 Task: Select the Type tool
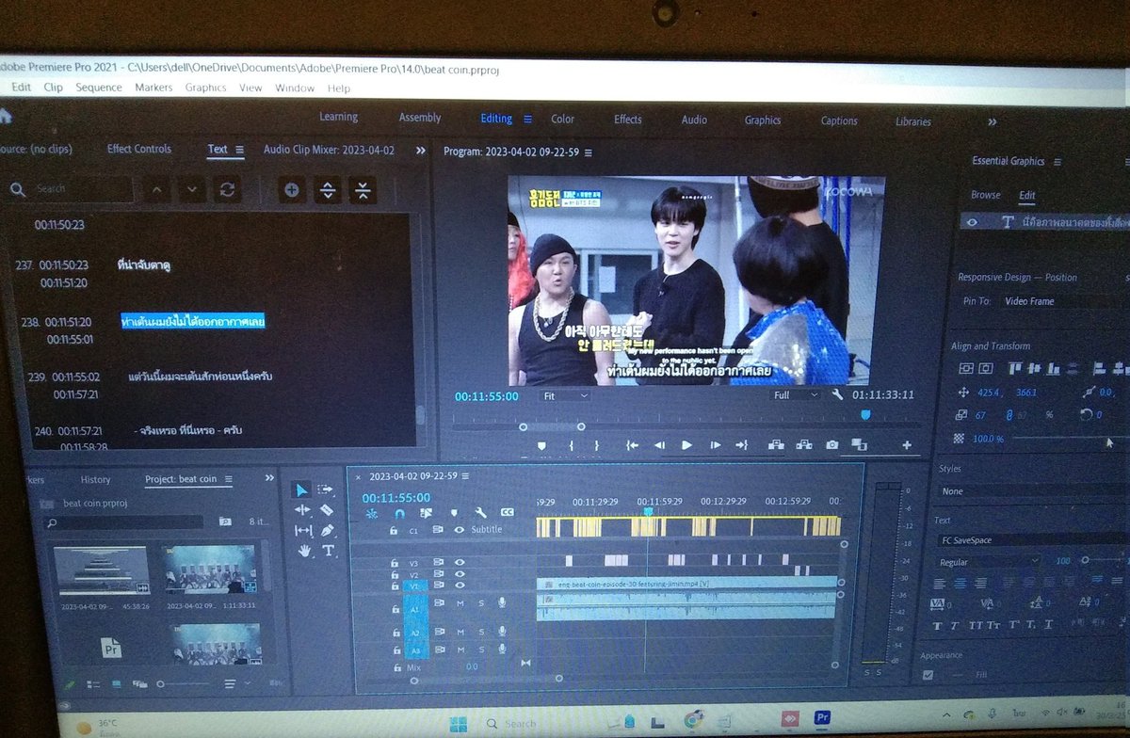329,552
